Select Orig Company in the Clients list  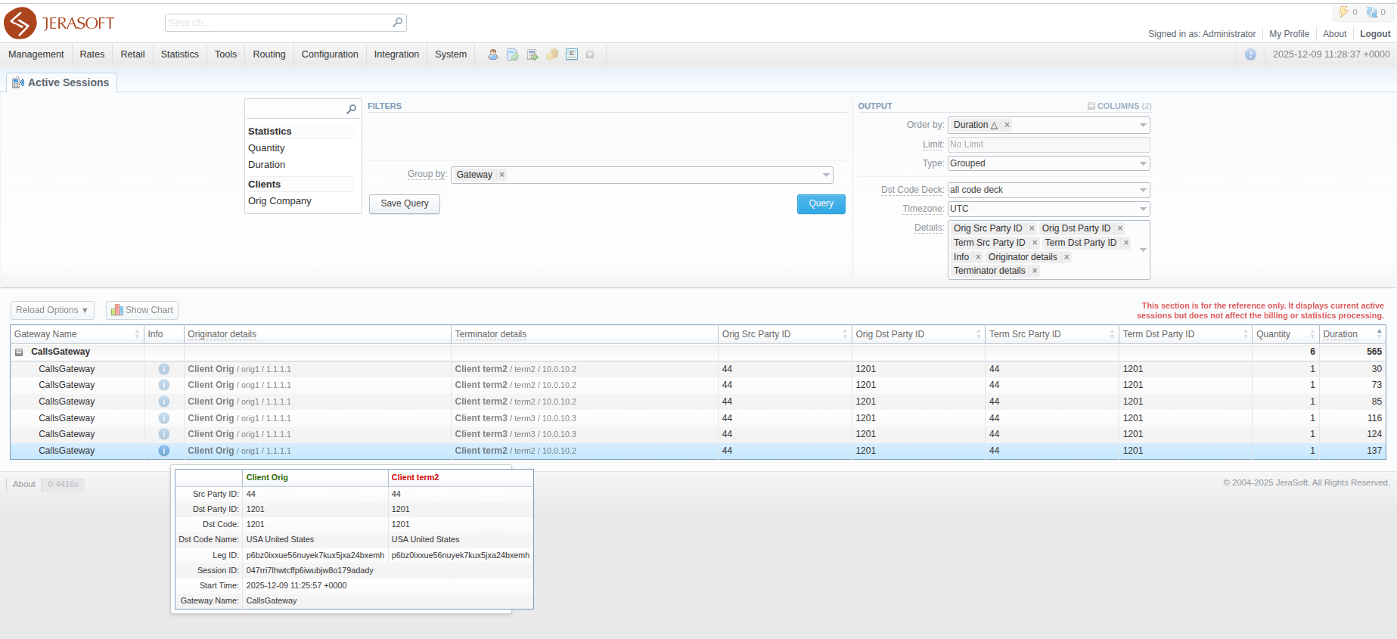[x=280, y=201]
